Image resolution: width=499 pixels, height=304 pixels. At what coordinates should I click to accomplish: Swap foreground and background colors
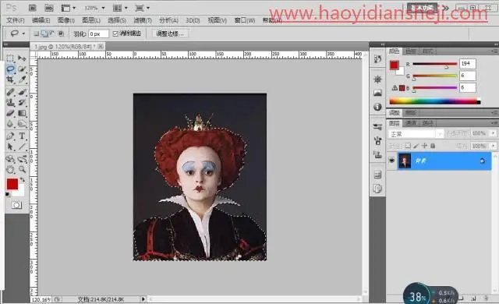coord(22,180)
